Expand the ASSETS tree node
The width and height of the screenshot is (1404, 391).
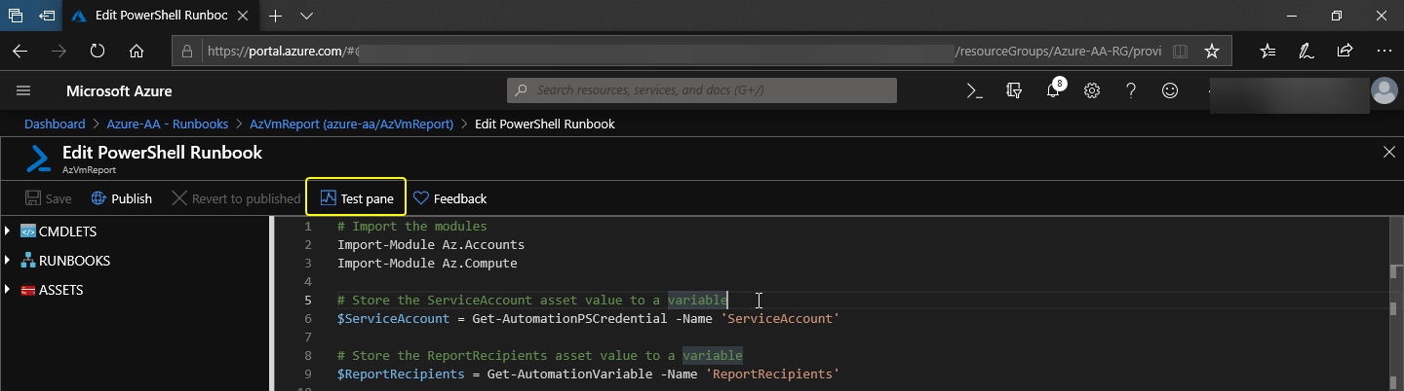click(x=9, y=290)
